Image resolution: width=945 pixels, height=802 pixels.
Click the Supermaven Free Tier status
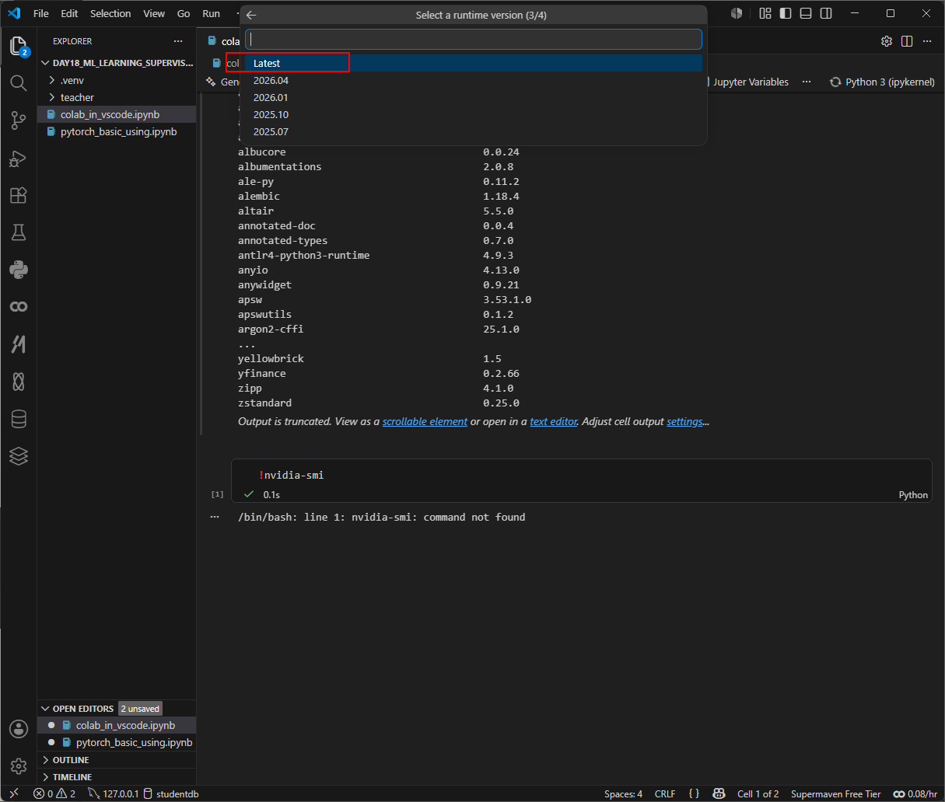pos(835,793)
